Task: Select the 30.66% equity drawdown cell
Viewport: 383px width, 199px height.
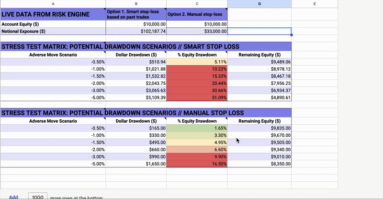Action: [197, 90]
